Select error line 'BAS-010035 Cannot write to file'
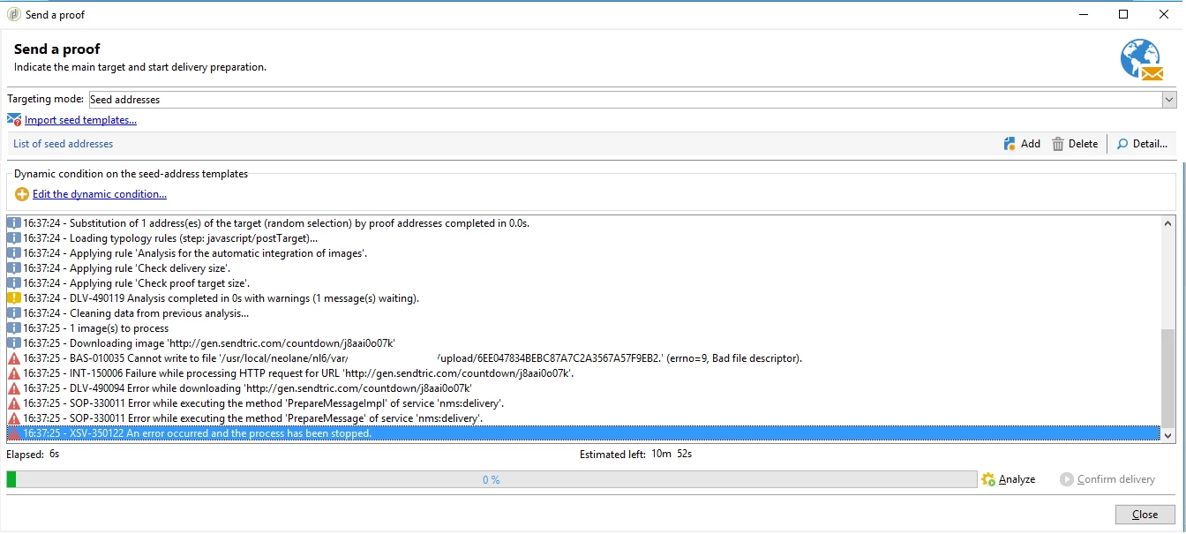Viewport: 1186px width, 534px height. (582, 358)
